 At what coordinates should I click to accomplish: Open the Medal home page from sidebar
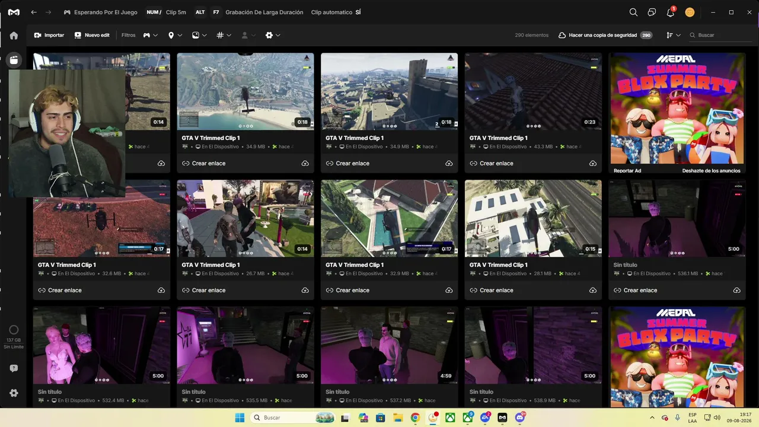[14, 36]
